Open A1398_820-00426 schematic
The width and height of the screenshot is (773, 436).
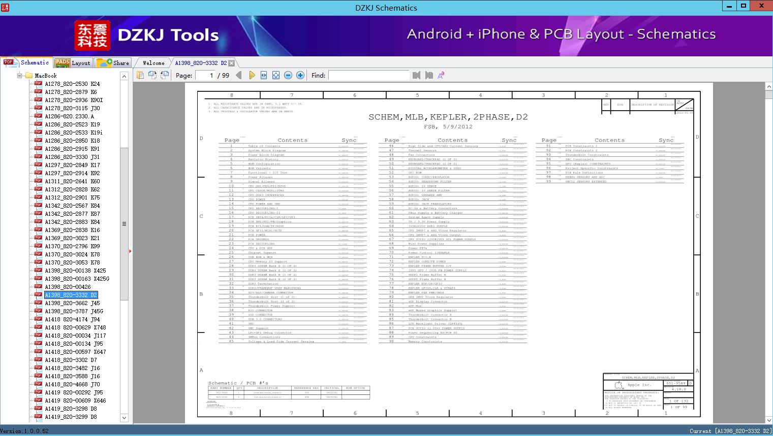click(x=68, y=287)
